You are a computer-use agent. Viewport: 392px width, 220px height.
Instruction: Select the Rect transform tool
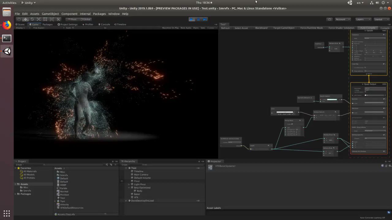[45, 19]
